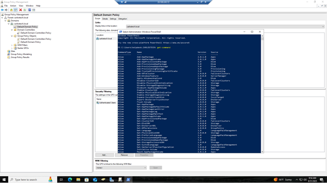The width and height of the screenshot is (327, 183).
Task: Open the 'Display links in this location' dropdown
Action: 323,27
